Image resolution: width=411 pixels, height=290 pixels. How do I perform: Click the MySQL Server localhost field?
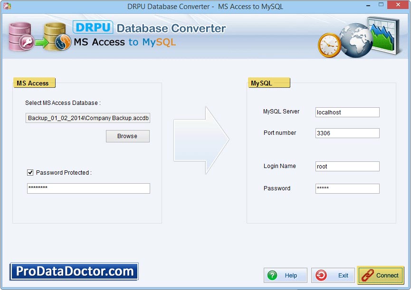click(347, 112)
